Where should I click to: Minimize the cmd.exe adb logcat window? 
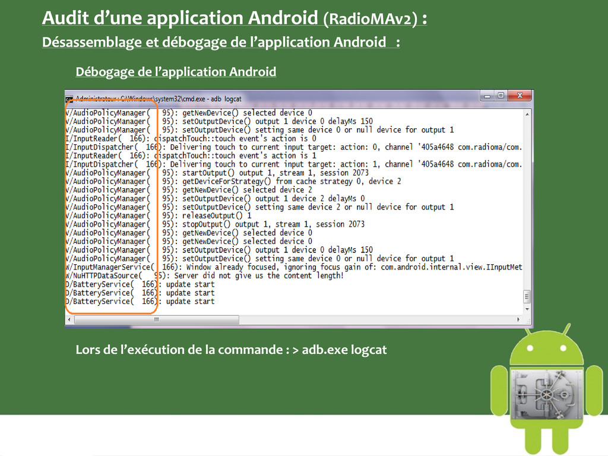point(487,96)
